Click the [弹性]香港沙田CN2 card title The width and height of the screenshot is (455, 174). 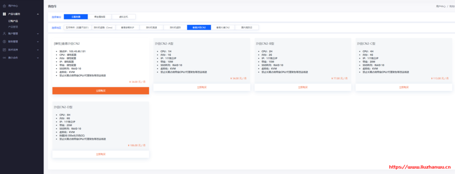tap(67, 44)
